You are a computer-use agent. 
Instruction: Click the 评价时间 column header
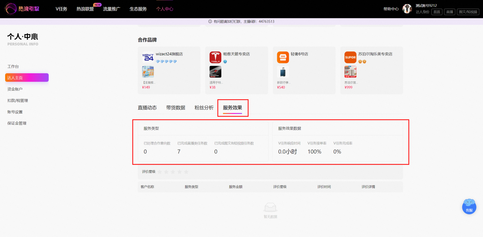[x=324, y=187]
